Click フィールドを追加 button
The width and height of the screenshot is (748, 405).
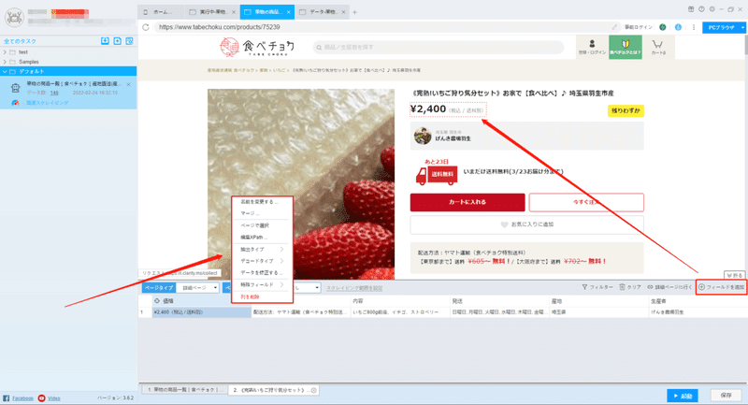[x=721, y=287]
